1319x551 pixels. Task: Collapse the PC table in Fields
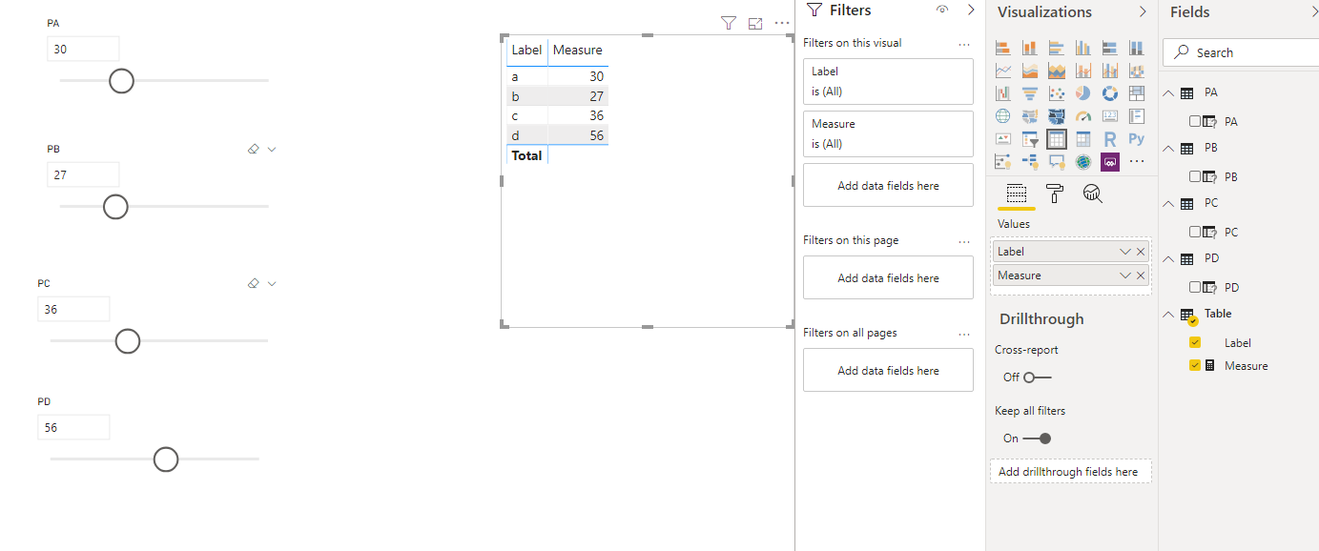coord(1169,204)
